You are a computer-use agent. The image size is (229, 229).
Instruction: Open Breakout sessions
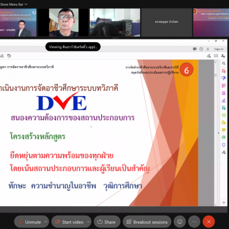[x=147, y=222]
